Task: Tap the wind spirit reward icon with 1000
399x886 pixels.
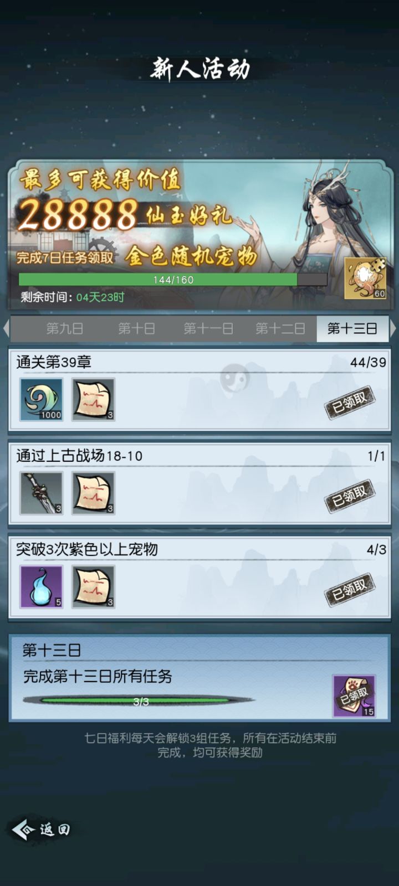Action: [x=42, y=399]
